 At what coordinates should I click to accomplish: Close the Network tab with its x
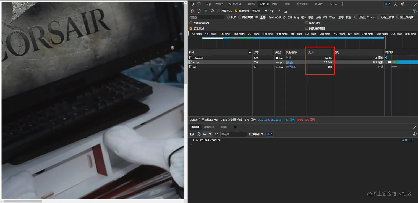click(268, 4)
